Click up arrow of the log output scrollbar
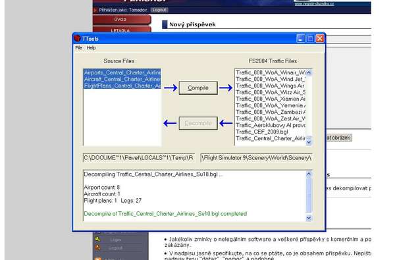The image size is (395, 260). (x=309, y=174)
